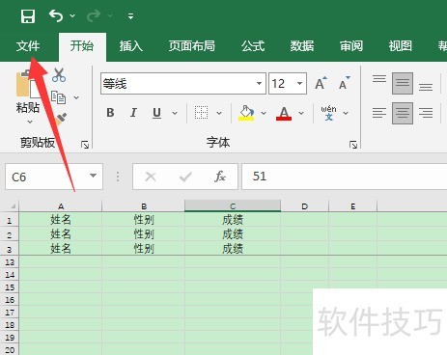Select column E header
Viewport: 447px width, 355px height.
click(x=352, y=206)
